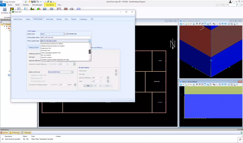Click View 3 zoom in magnifier icon
243x143 pixels.
(x=197, y=85)
